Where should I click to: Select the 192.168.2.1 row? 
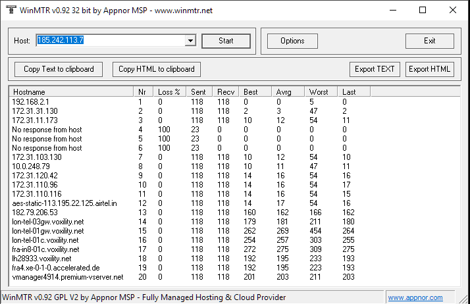[x=190, y=102]
